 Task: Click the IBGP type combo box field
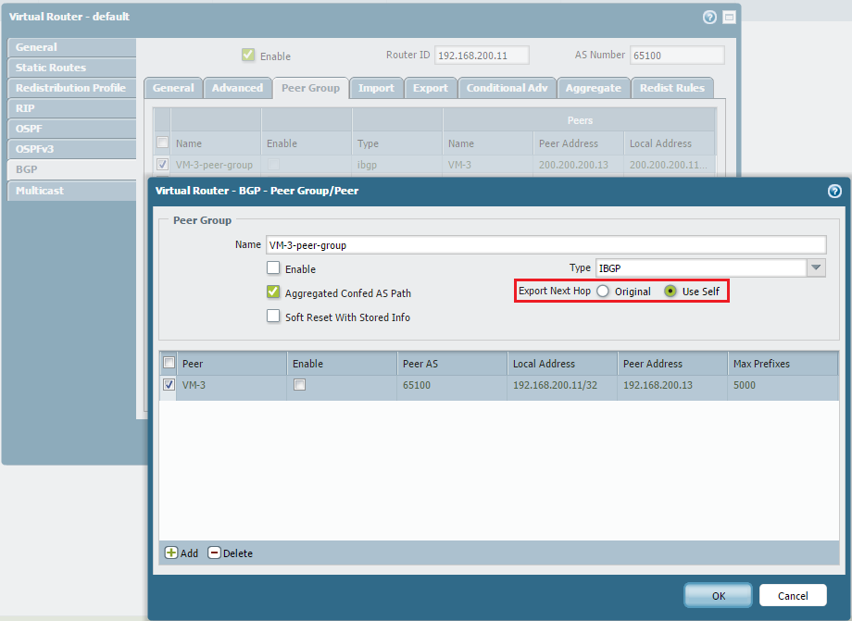coord(701,267)
